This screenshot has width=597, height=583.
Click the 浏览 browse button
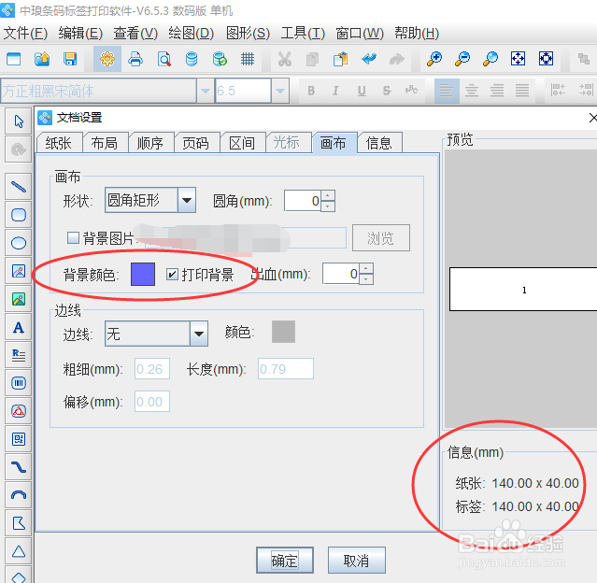point(381,238)
